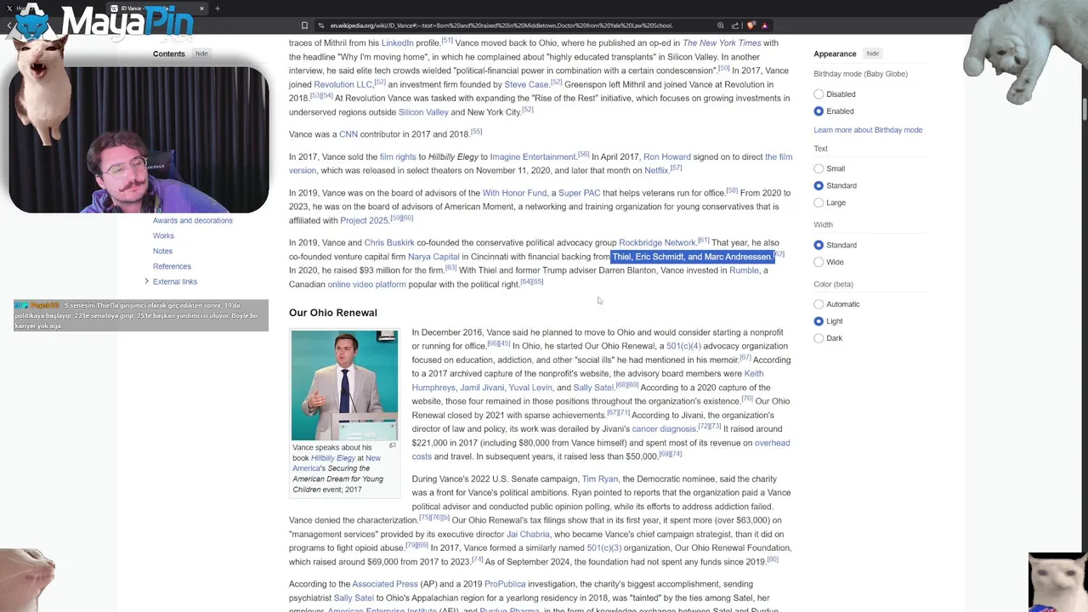
Task: Open the Learn more about Birthday mode link
Action: [x=868, y=130]
